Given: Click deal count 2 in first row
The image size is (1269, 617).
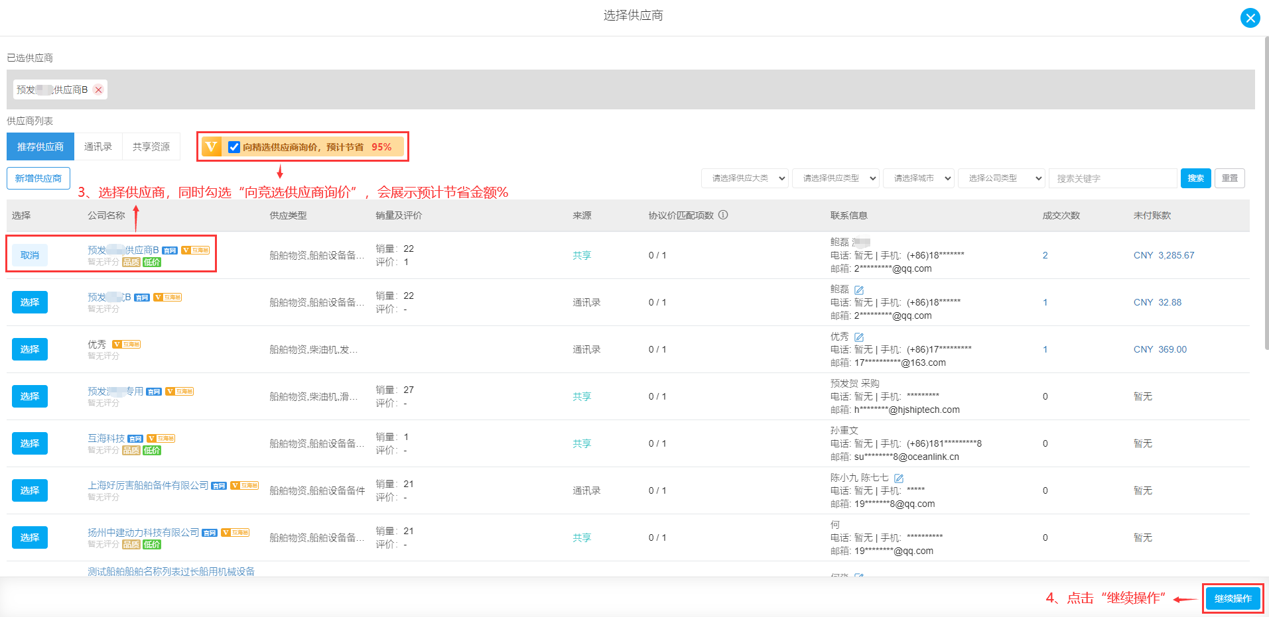Looking at the screenshot, I should (x=1045, y=255).
